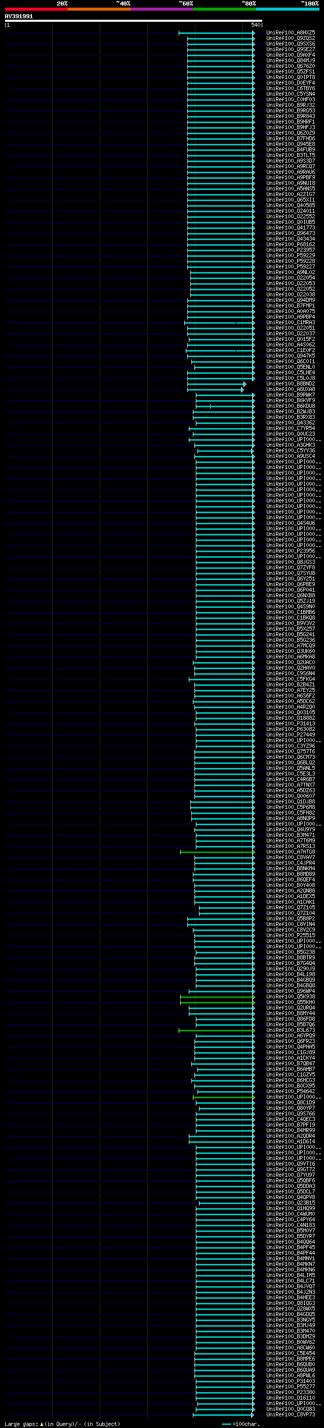Choose hit UniRef100_Q676Z0
324x1428 pixels.
click(291, 66)
